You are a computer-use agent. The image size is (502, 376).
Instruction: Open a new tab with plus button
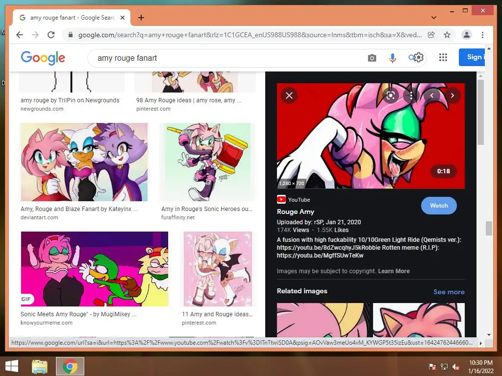141,18
